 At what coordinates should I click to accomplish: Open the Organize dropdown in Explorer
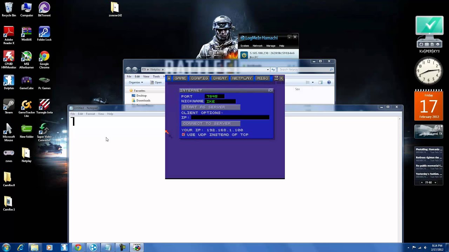[136, 83]
